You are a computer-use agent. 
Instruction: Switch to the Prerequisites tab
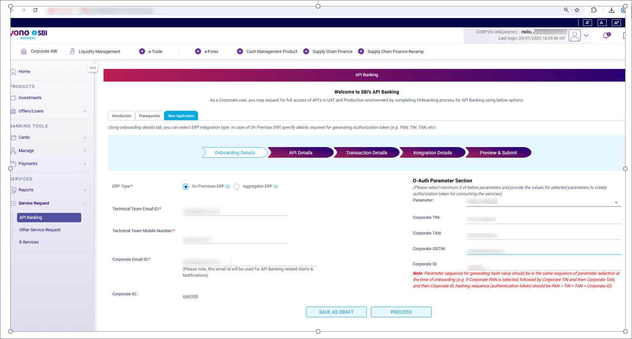click(x=149, y=116)
